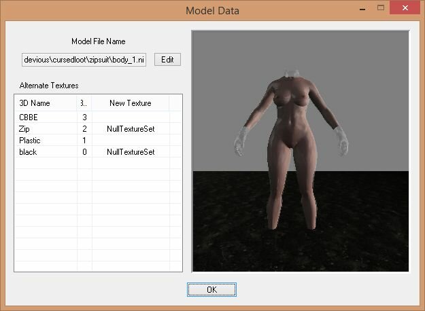Click NullTextureSet in the Zip row
Image resolution: width=425 pixels, height=311 pixels.
point(131,129)
